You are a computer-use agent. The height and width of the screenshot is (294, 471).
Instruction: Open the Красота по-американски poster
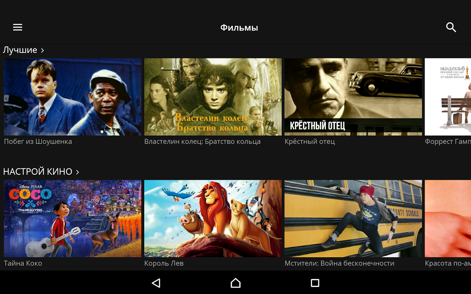click(448, 219)
